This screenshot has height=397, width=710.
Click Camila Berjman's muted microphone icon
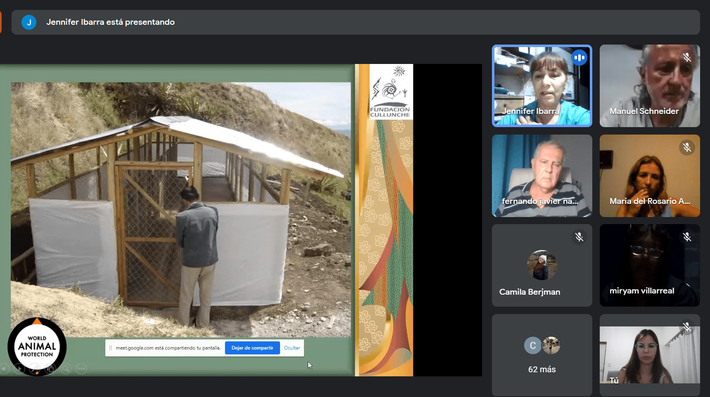coord(579,237)
